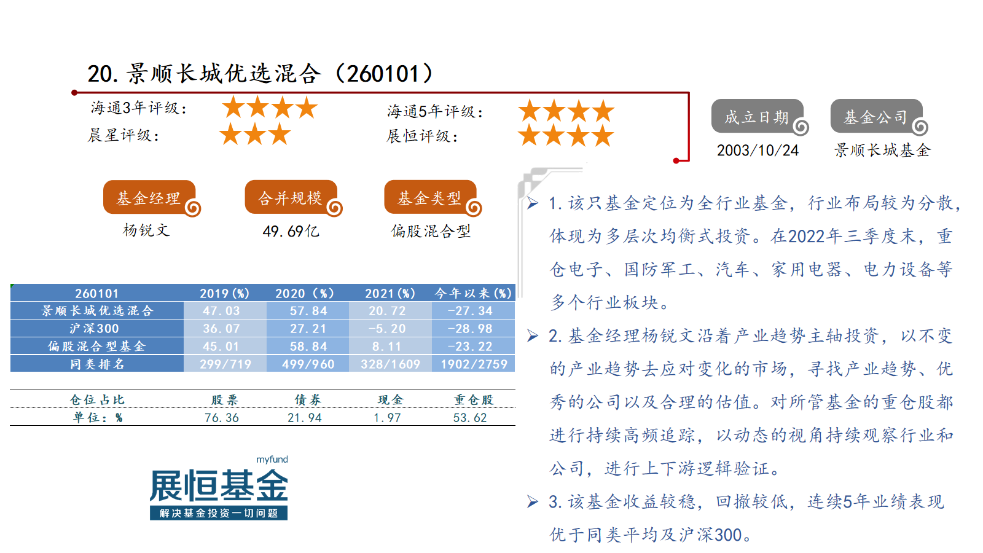Click the spiral icon on the 成立日期 badge
Image resolution: width=983 pixels, height=553 pixels.
801,127
